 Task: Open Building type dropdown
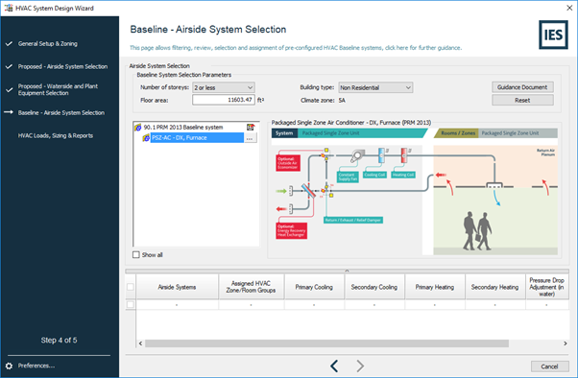tap(375, 87)
